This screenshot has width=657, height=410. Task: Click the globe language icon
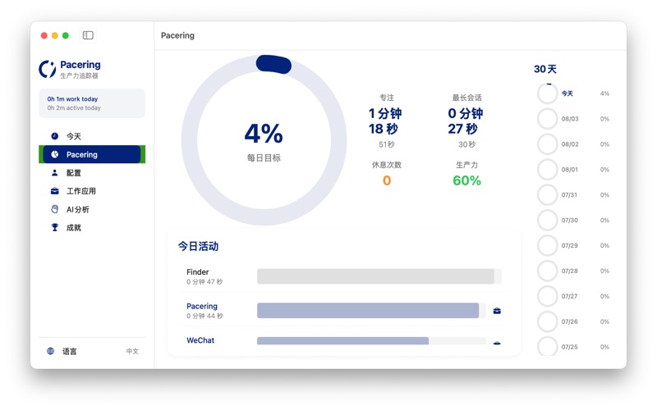coord(51,351)
